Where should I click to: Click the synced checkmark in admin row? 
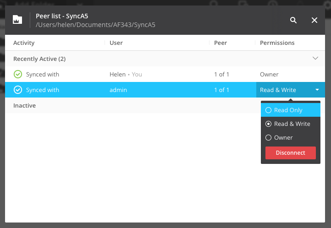(x=18, y=90)
